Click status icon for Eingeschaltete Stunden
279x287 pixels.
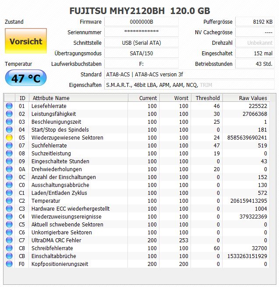click(x=9, y=161)
